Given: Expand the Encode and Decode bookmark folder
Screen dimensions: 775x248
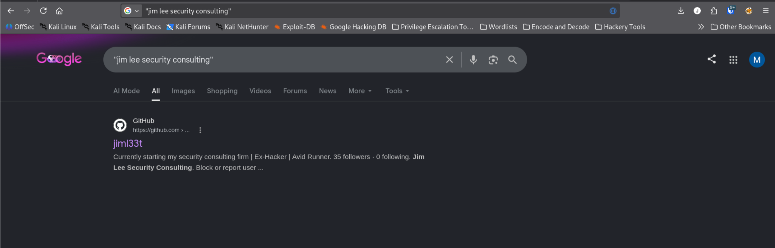Looking at the screenshot, I should click(556, 27).
